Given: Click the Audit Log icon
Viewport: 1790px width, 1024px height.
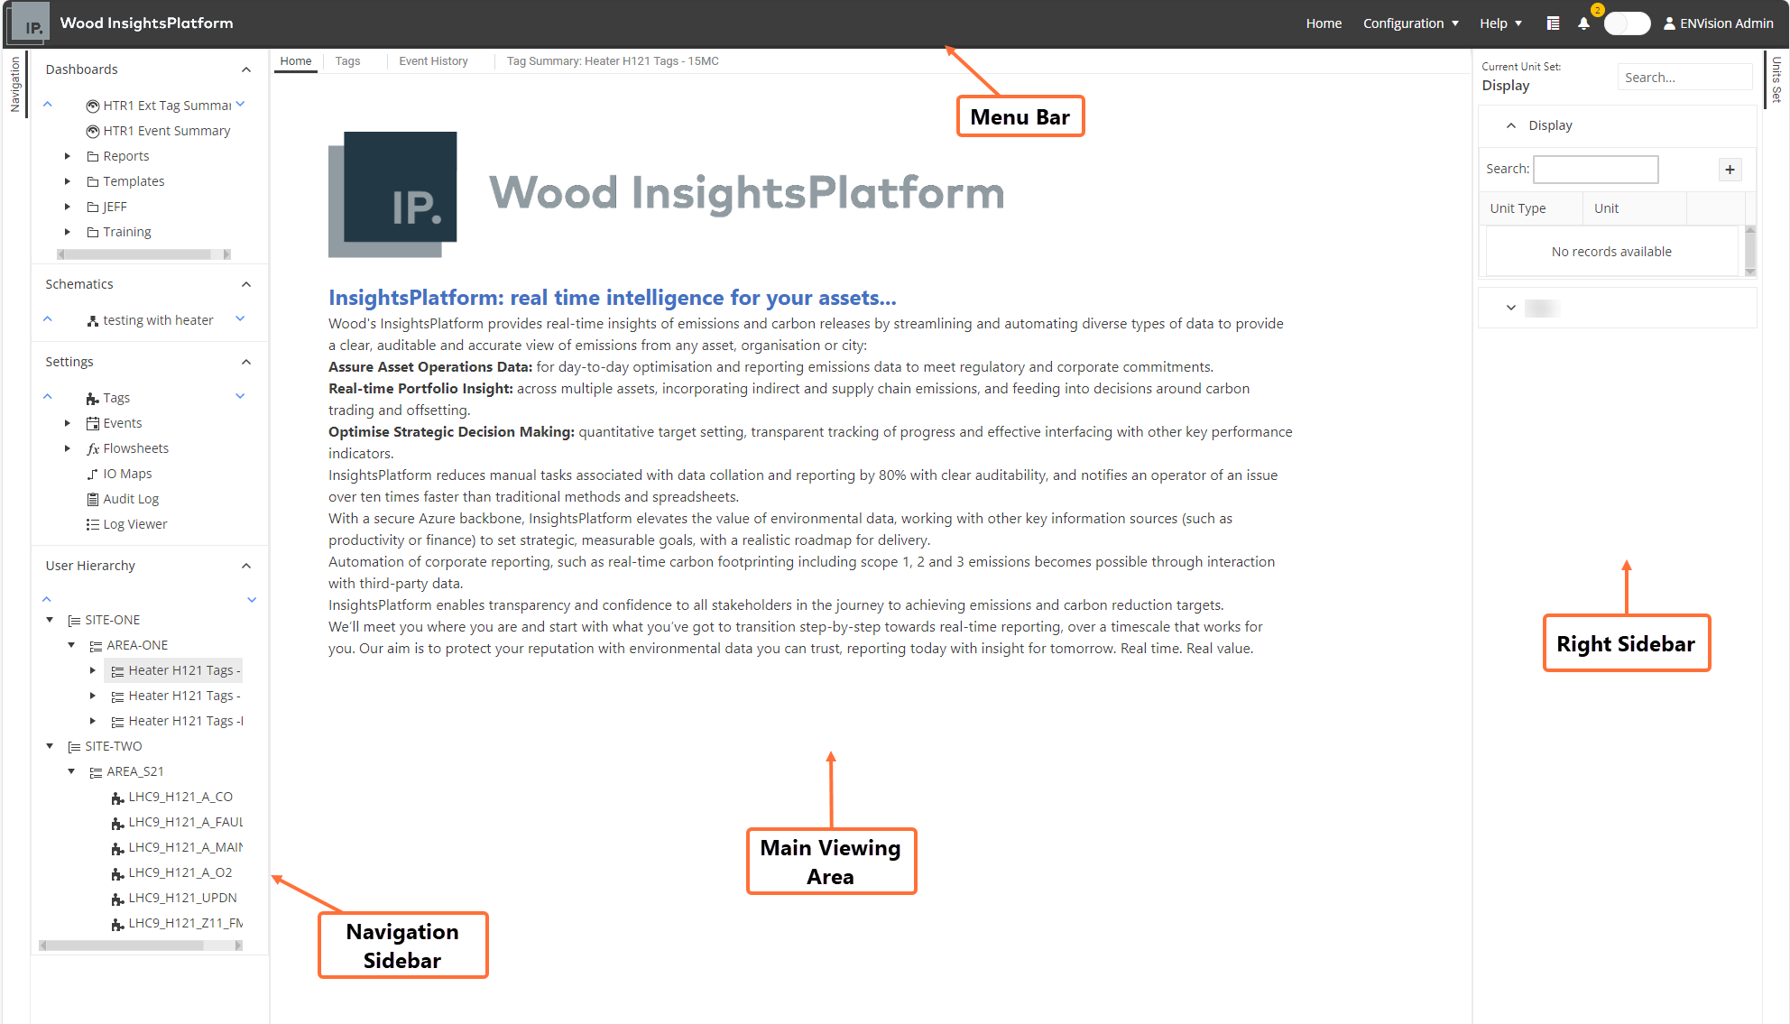Looking at the screenshot, I should point(92,499).
